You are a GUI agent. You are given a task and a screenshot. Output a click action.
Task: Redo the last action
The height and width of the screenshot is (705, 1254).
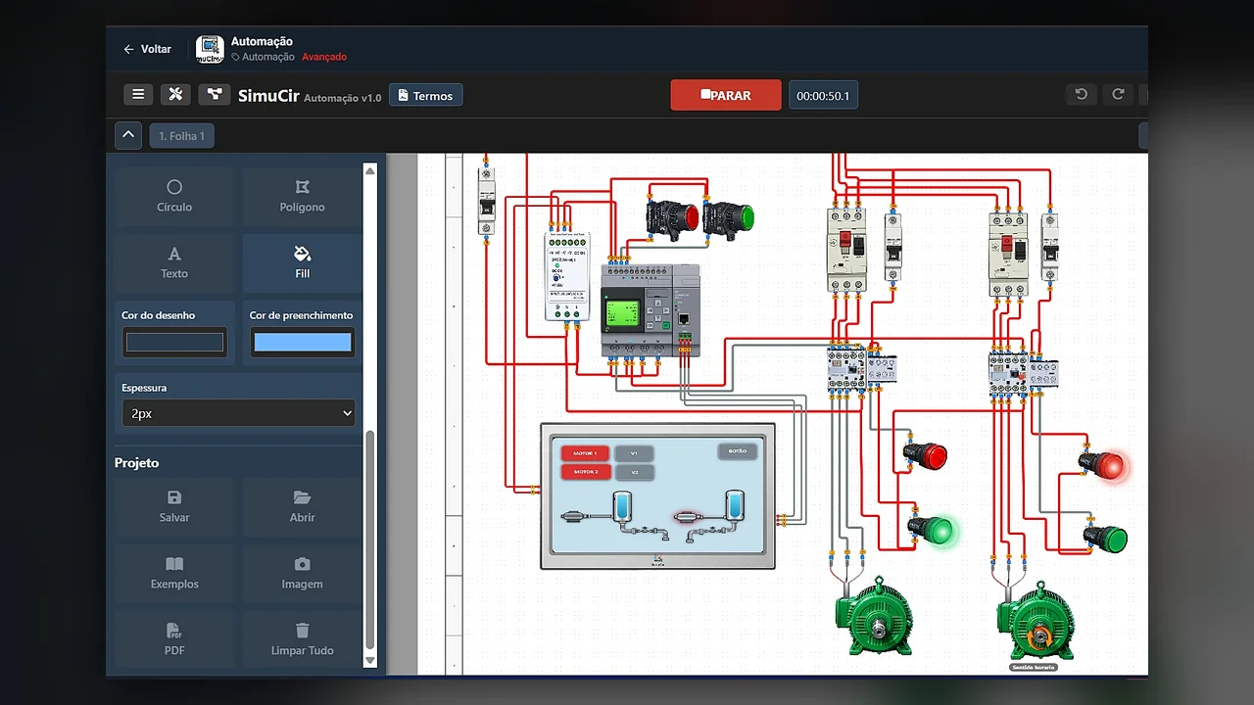click(1118, 94)
